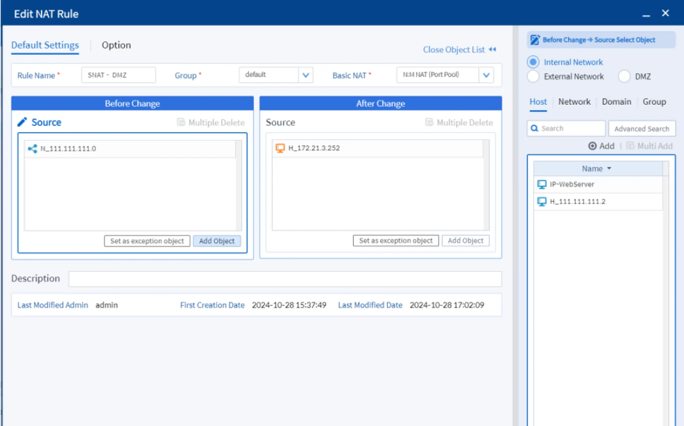Click the Multiple Delete icon in Before Change

click(181, 123)
